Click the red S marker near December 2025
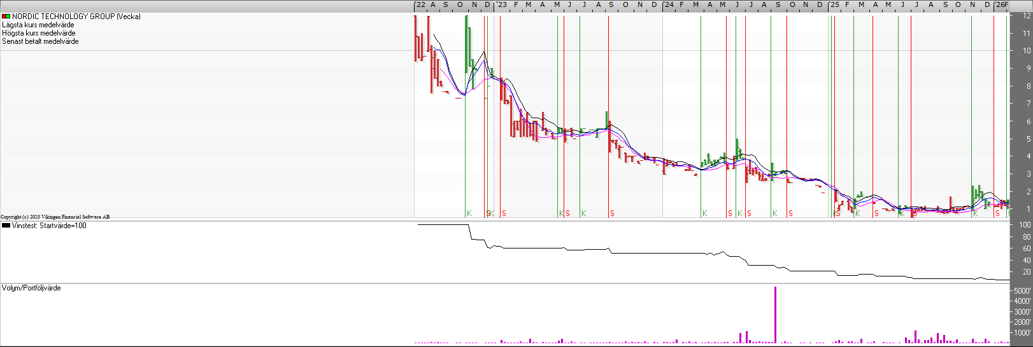Image resolution: width=1033 pixels, height=347 pixels. [x=997, y=214]
